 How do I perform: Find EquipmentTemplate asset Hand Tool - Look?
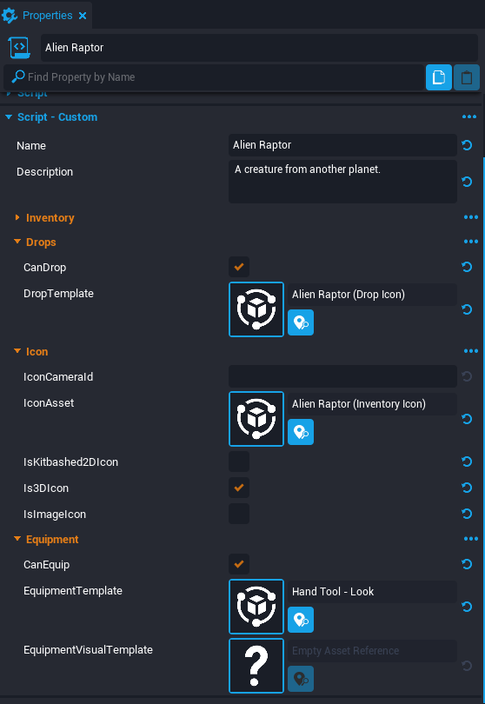[x=301, y=620]
